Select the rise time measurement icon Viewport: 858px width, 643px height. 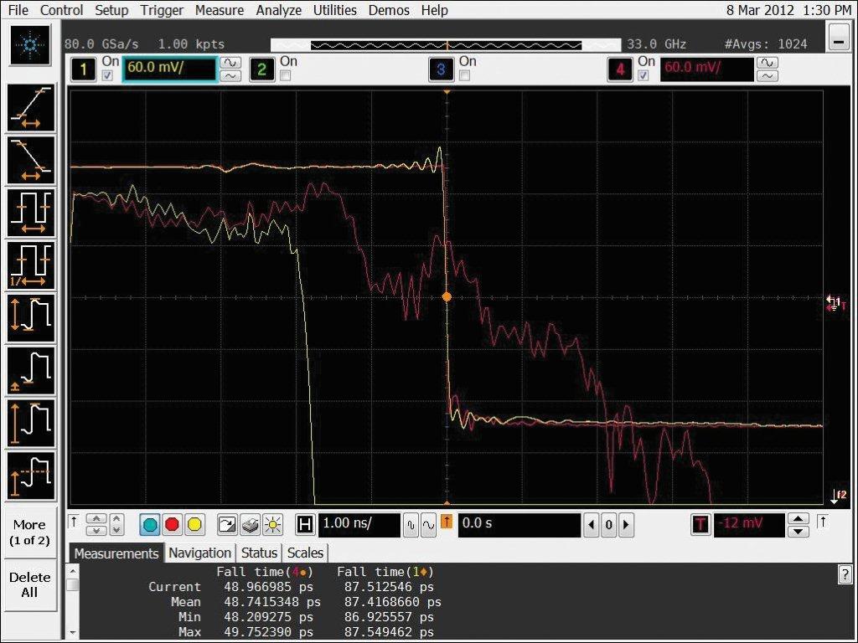(32, 108)
